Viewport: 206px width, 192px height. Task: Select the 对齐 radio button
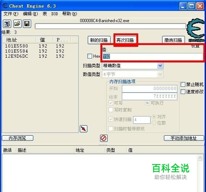(x=154, y=117)
